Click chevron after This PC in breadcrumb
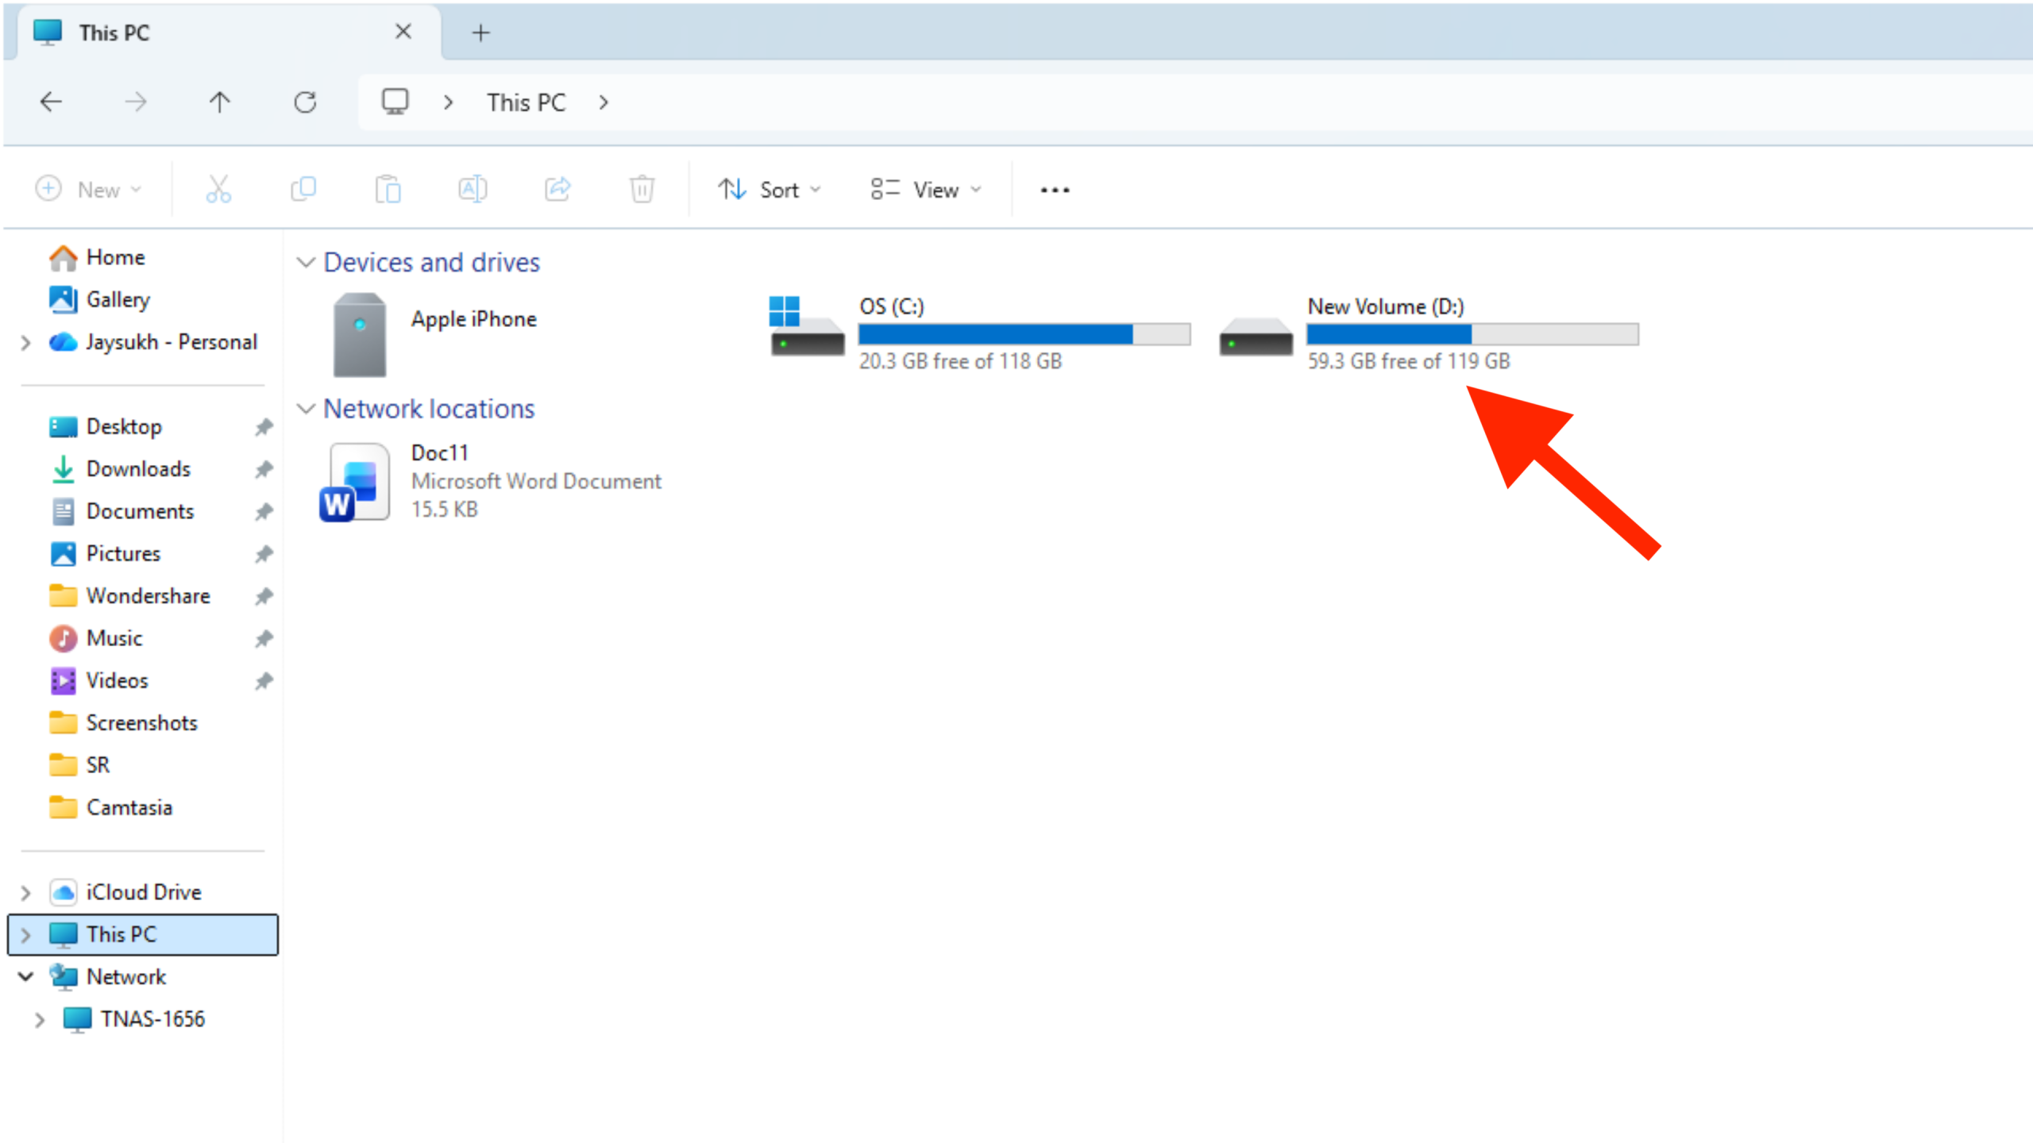Screen dimensions: 2033x1143 click(x=604, y=102)
